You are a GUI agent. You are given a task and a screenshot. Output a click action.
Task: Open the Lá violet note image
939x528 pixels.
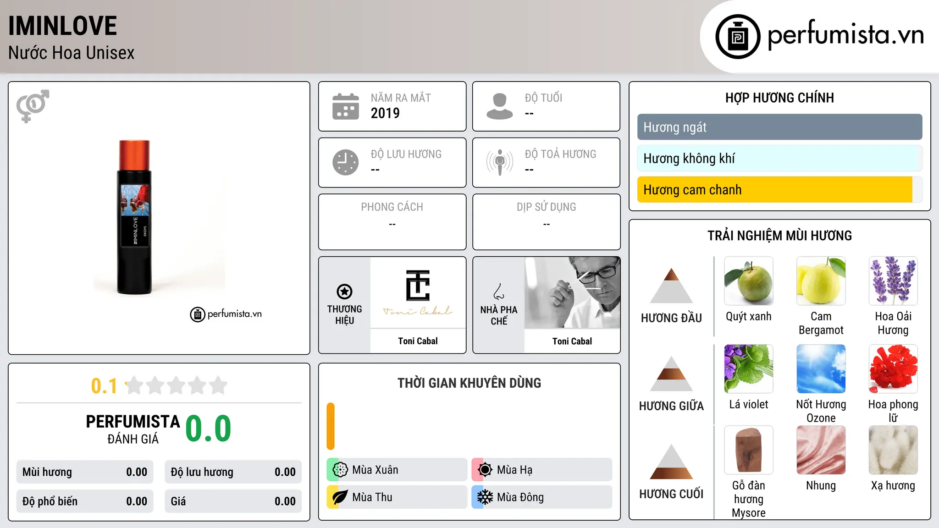point(749,369)
